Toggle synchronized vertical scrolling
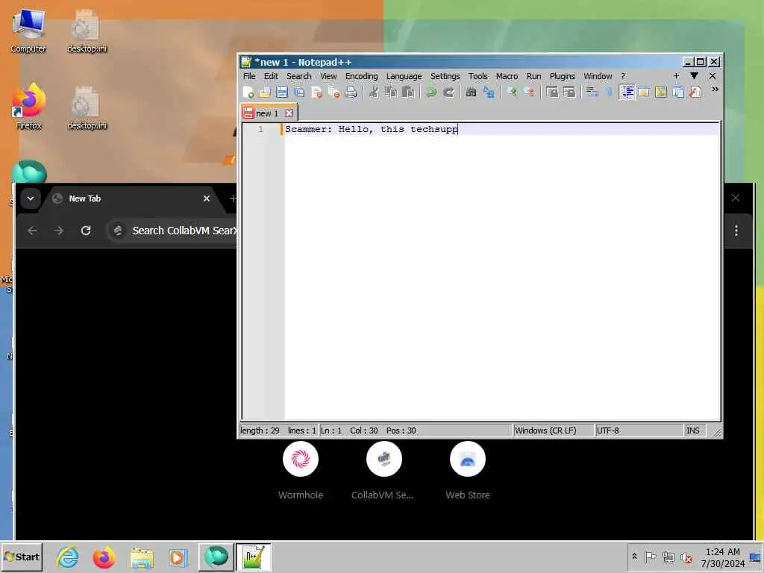This screenshot has height=573, width=764. coord(551,92)
